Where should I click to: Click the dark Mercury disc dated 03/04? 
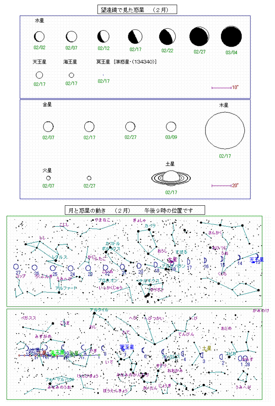231,37
